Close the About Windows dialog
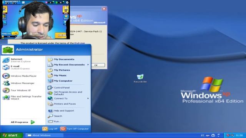The height and width of the screenshot is (138, 246). [x=104, y=9]
